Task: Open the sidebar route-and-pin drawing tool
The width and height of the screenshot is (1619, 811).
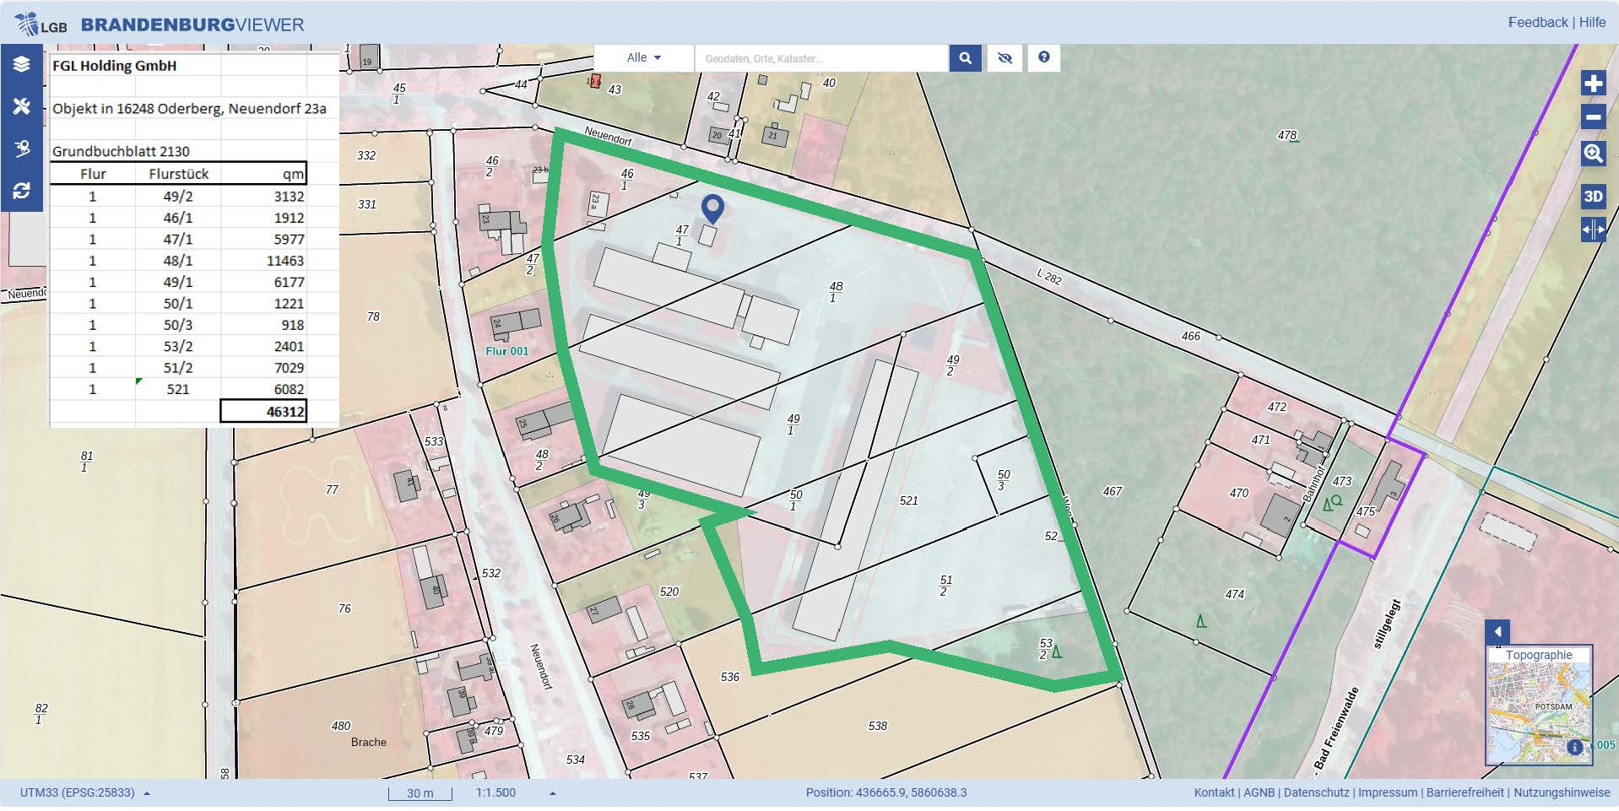Action: tap(22, 149)
